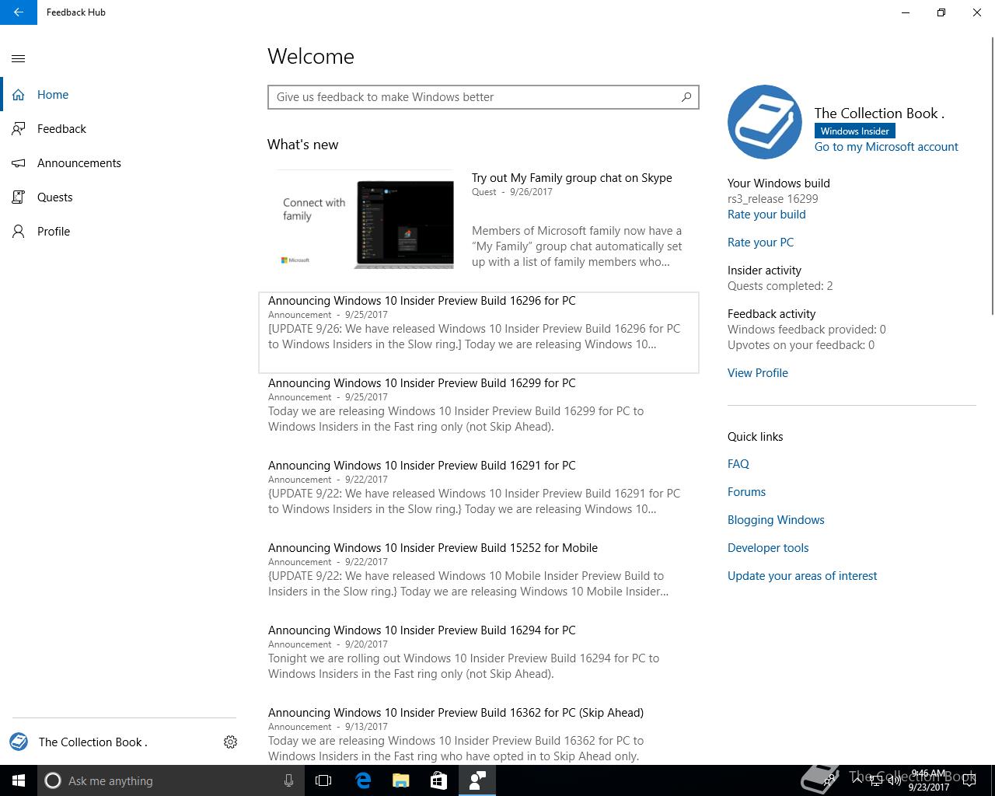Click 'Go to my Microsoft account' link
Screen dimensions: 995x796
pos(886,147)
